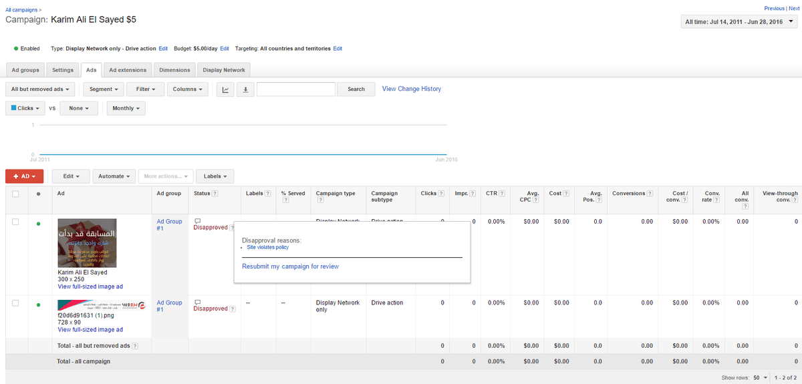This screenshot has height=384, width=802.
Task: Click the blue Clicks metric selector
Action: [x=26, y=108]
